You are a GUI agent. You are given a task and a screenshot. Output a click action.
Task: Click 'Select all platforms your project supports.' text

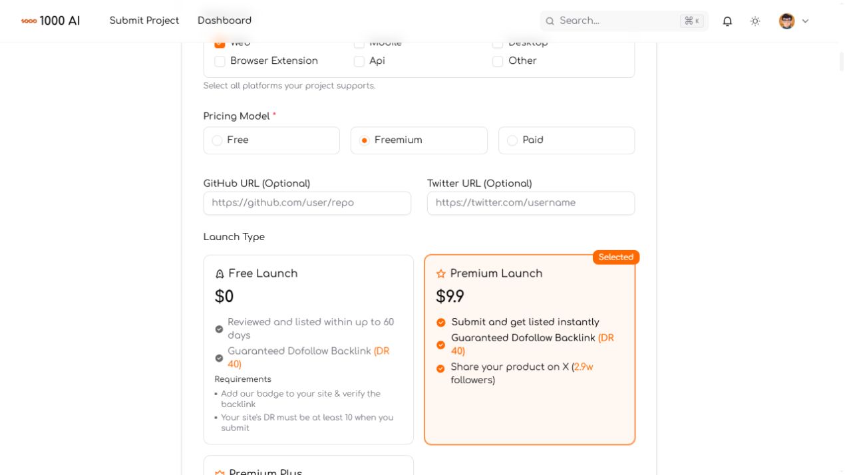[x=289, y=86]
